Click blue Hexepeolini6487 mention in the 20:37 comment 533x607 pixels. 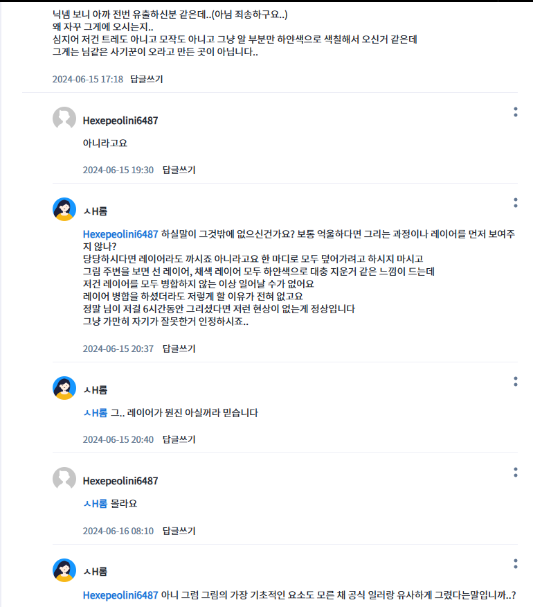coord(120,234)
